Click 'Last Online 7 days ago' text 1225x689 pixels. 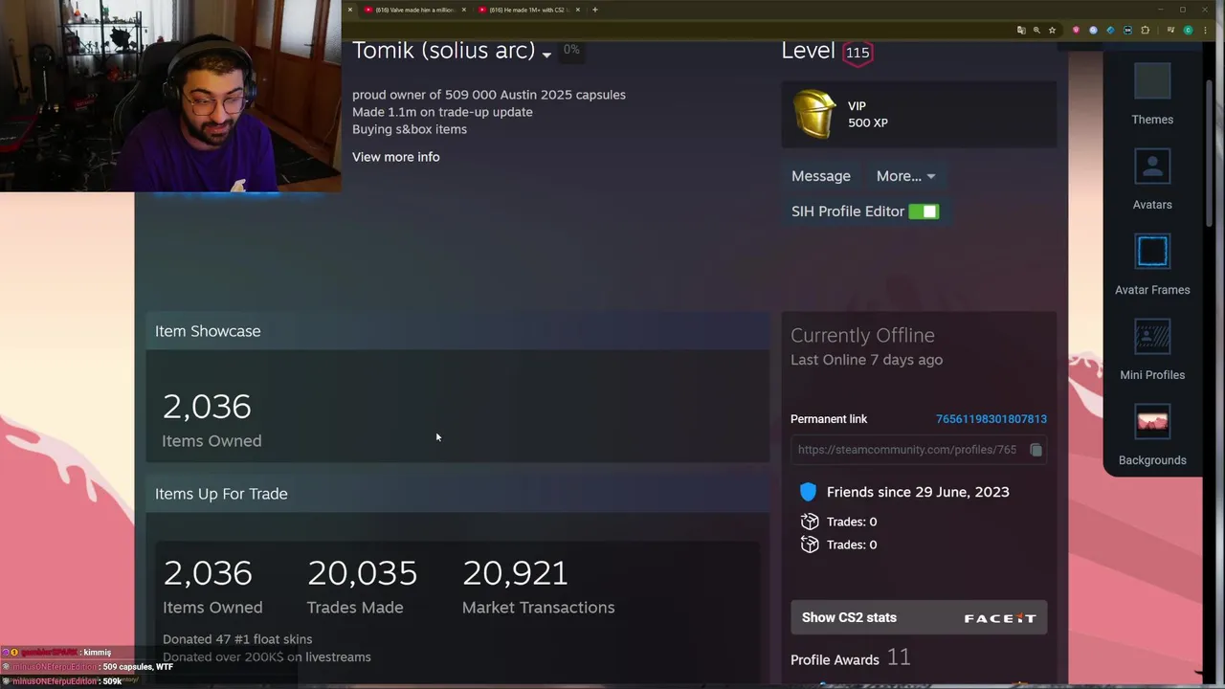click(x=866, y=360)
